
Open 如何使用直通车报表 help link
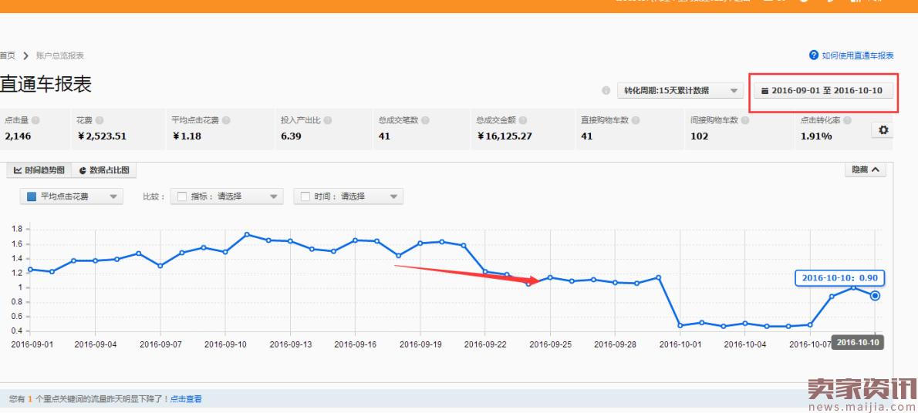tap(858, 55)
